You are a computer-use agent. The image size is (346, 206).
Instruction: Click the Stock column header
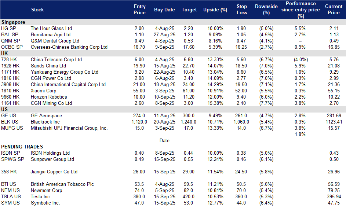(37, 10)
